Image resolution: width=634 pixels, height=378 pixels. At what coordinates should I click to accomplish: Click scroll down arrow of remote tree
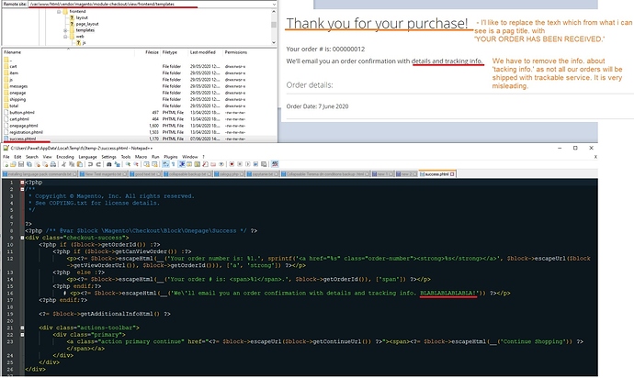[274, 42]
